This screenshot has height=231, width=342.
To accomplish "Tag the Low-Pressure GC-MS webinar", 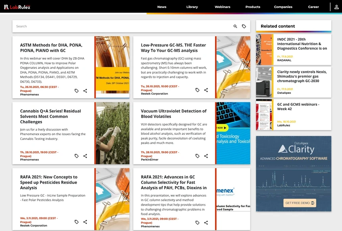I will point(198,90).
